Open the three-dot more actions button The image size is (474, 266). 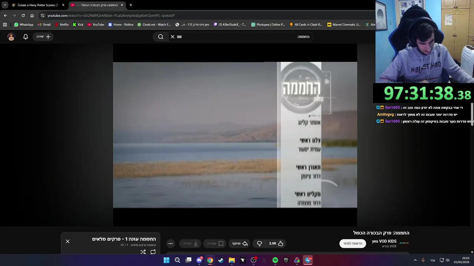pyautogui.click(x=170, y=243)
